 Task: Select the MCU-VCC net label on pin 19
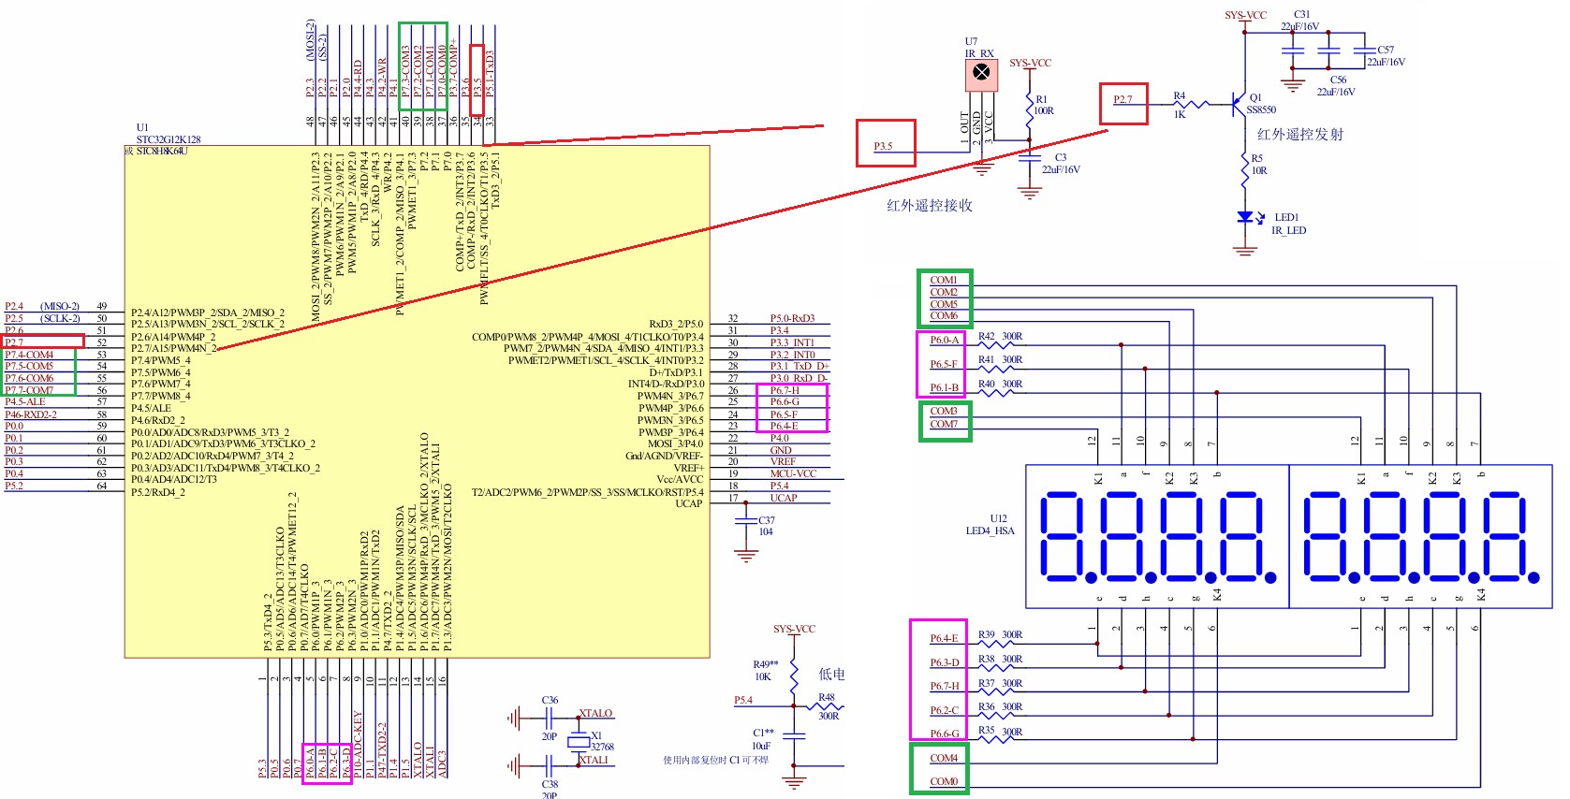click(x=793, y=474)
